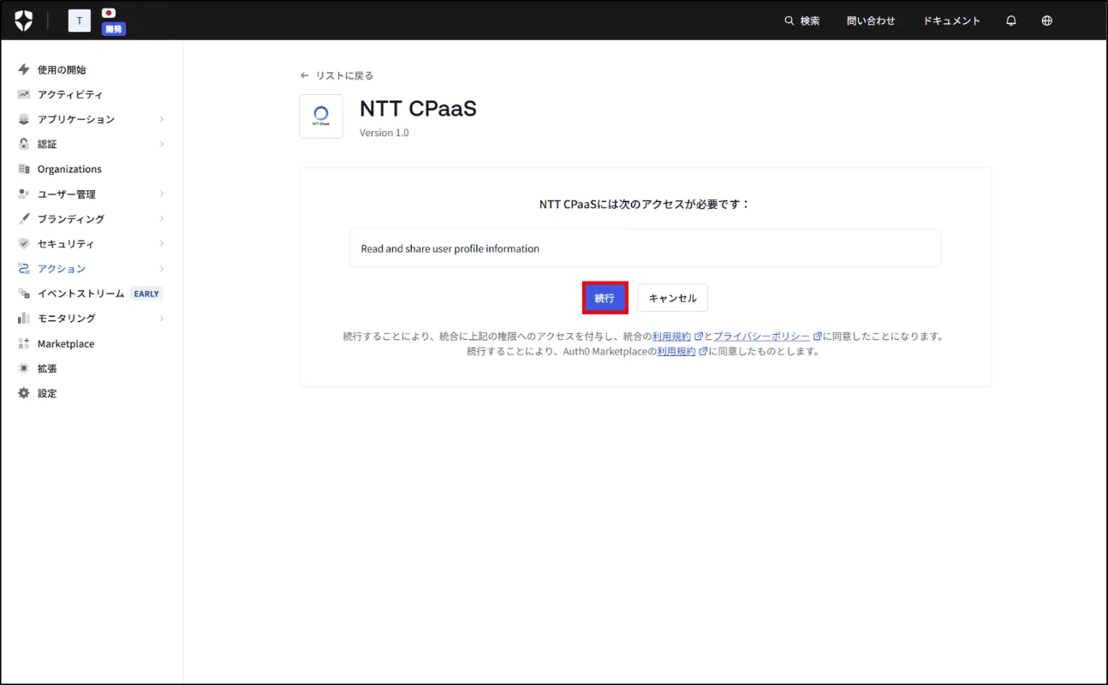This screenshot has height=685, width=1108.
Task: Open イベントストリーム in the sidebar
Action: coord(80,294)
